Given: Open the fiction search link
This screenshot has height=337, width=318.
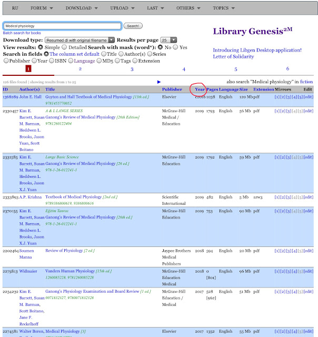Looking at the screenshot, I should click(306, 82).
